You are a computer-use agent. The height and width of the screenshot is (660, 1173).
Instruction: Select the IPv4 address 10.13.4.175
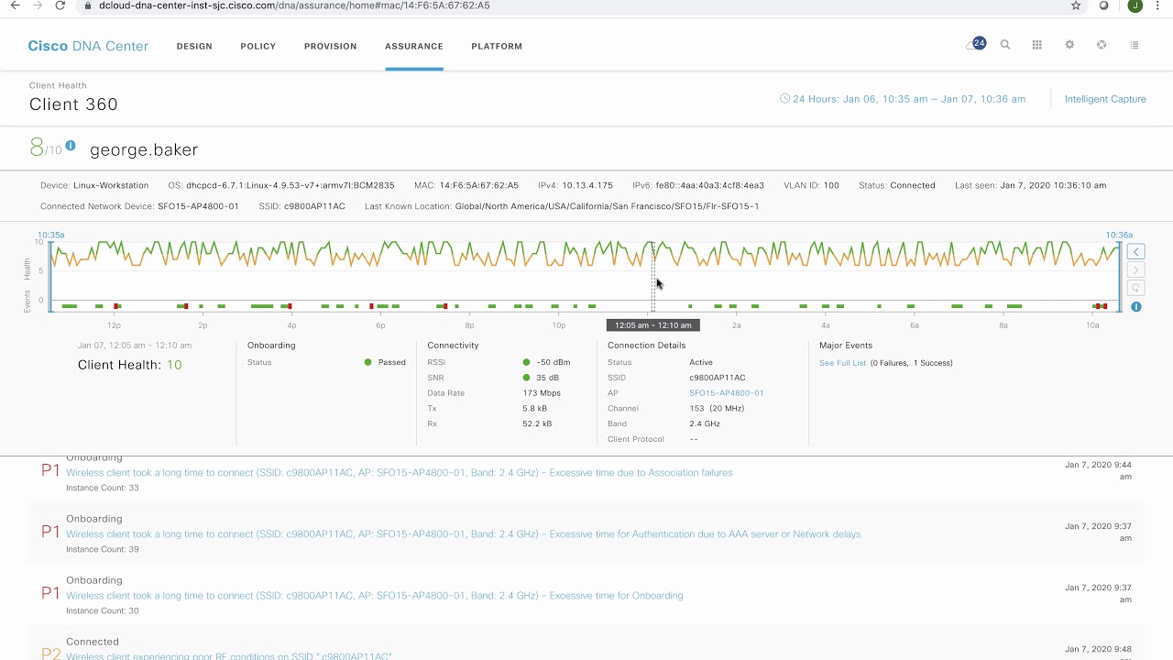click(588, 185)
